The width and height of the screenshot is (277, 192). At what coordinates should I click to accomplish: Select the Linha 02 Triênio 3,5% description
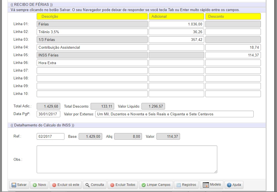click(92, 32)
